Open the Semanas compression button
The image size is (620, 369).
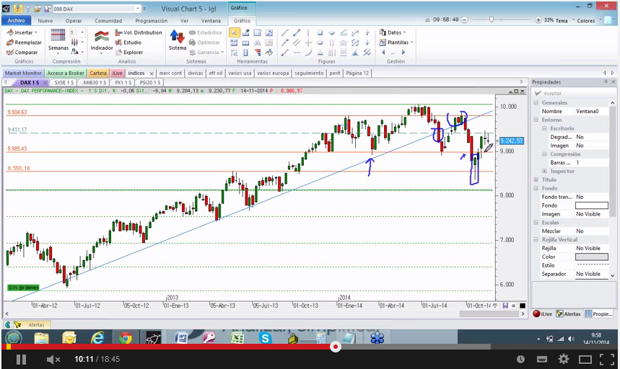pos(58,40)
